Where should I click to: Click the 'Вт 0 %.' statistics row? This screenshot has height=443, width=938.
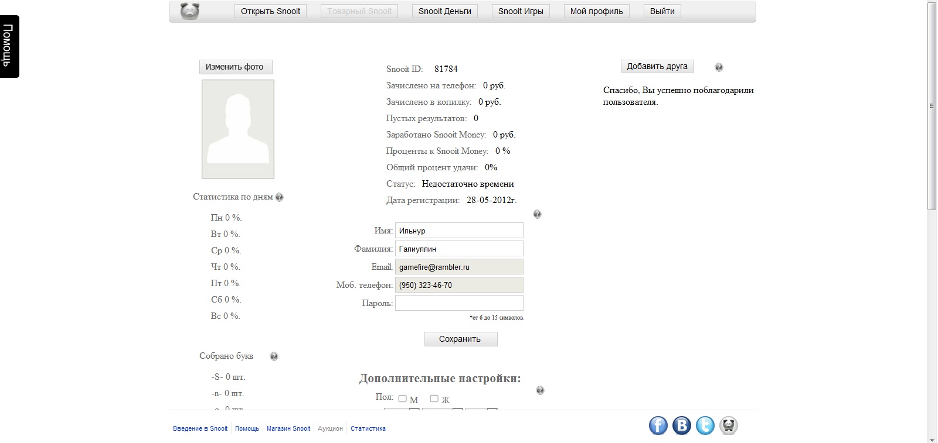[226, 234]
